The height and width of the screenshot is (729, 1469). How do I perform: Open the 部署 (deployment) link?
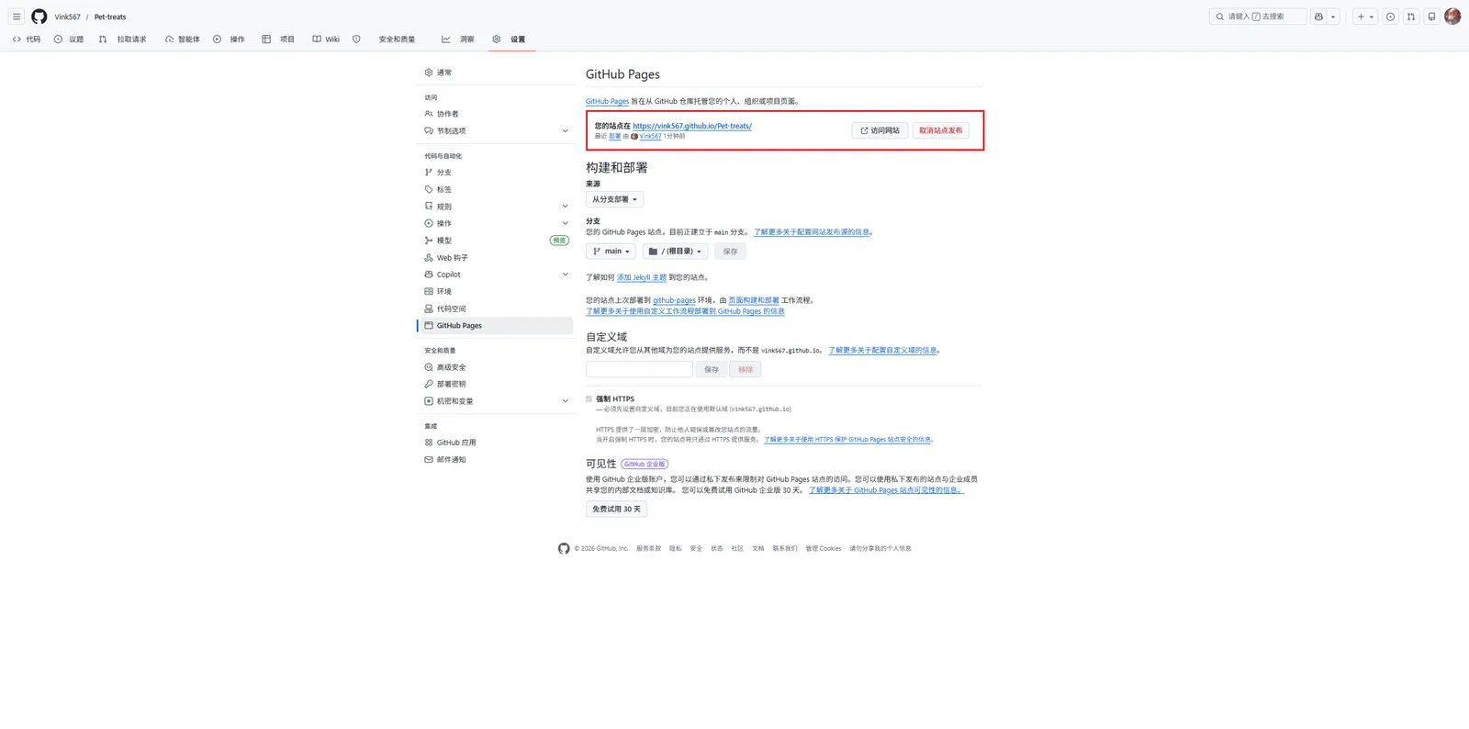(x=615, y=136)
